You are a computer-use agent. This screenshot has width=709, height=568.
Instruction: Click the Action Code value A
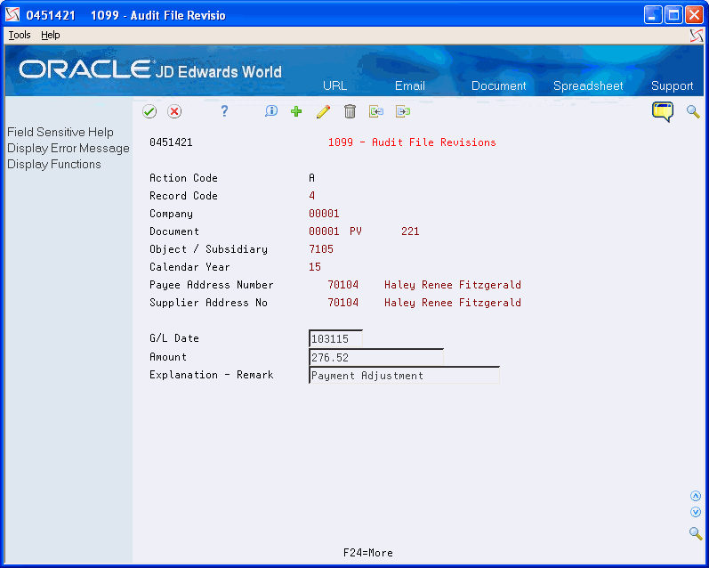(311, 178)
